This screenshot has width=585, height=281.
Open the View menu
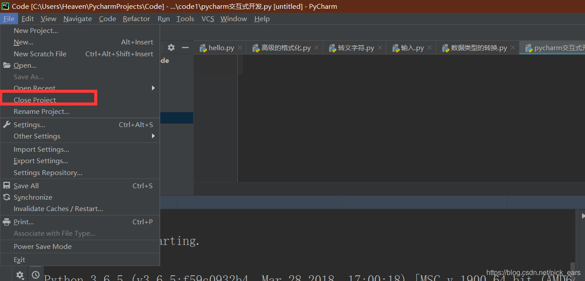(x=48, y=18)
